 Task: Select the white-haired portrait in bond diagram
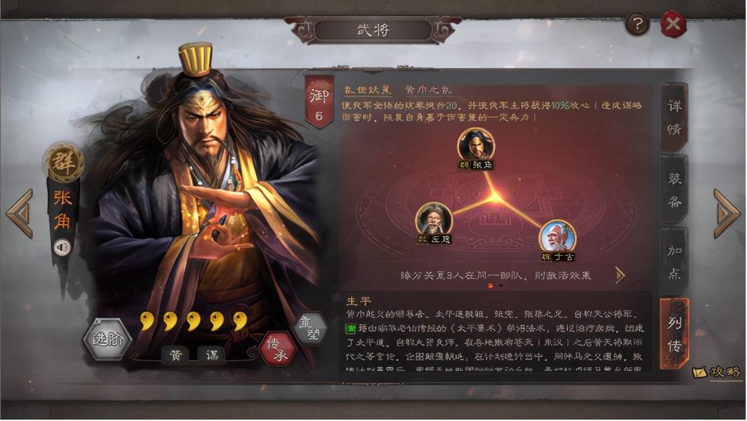point(558,237)
